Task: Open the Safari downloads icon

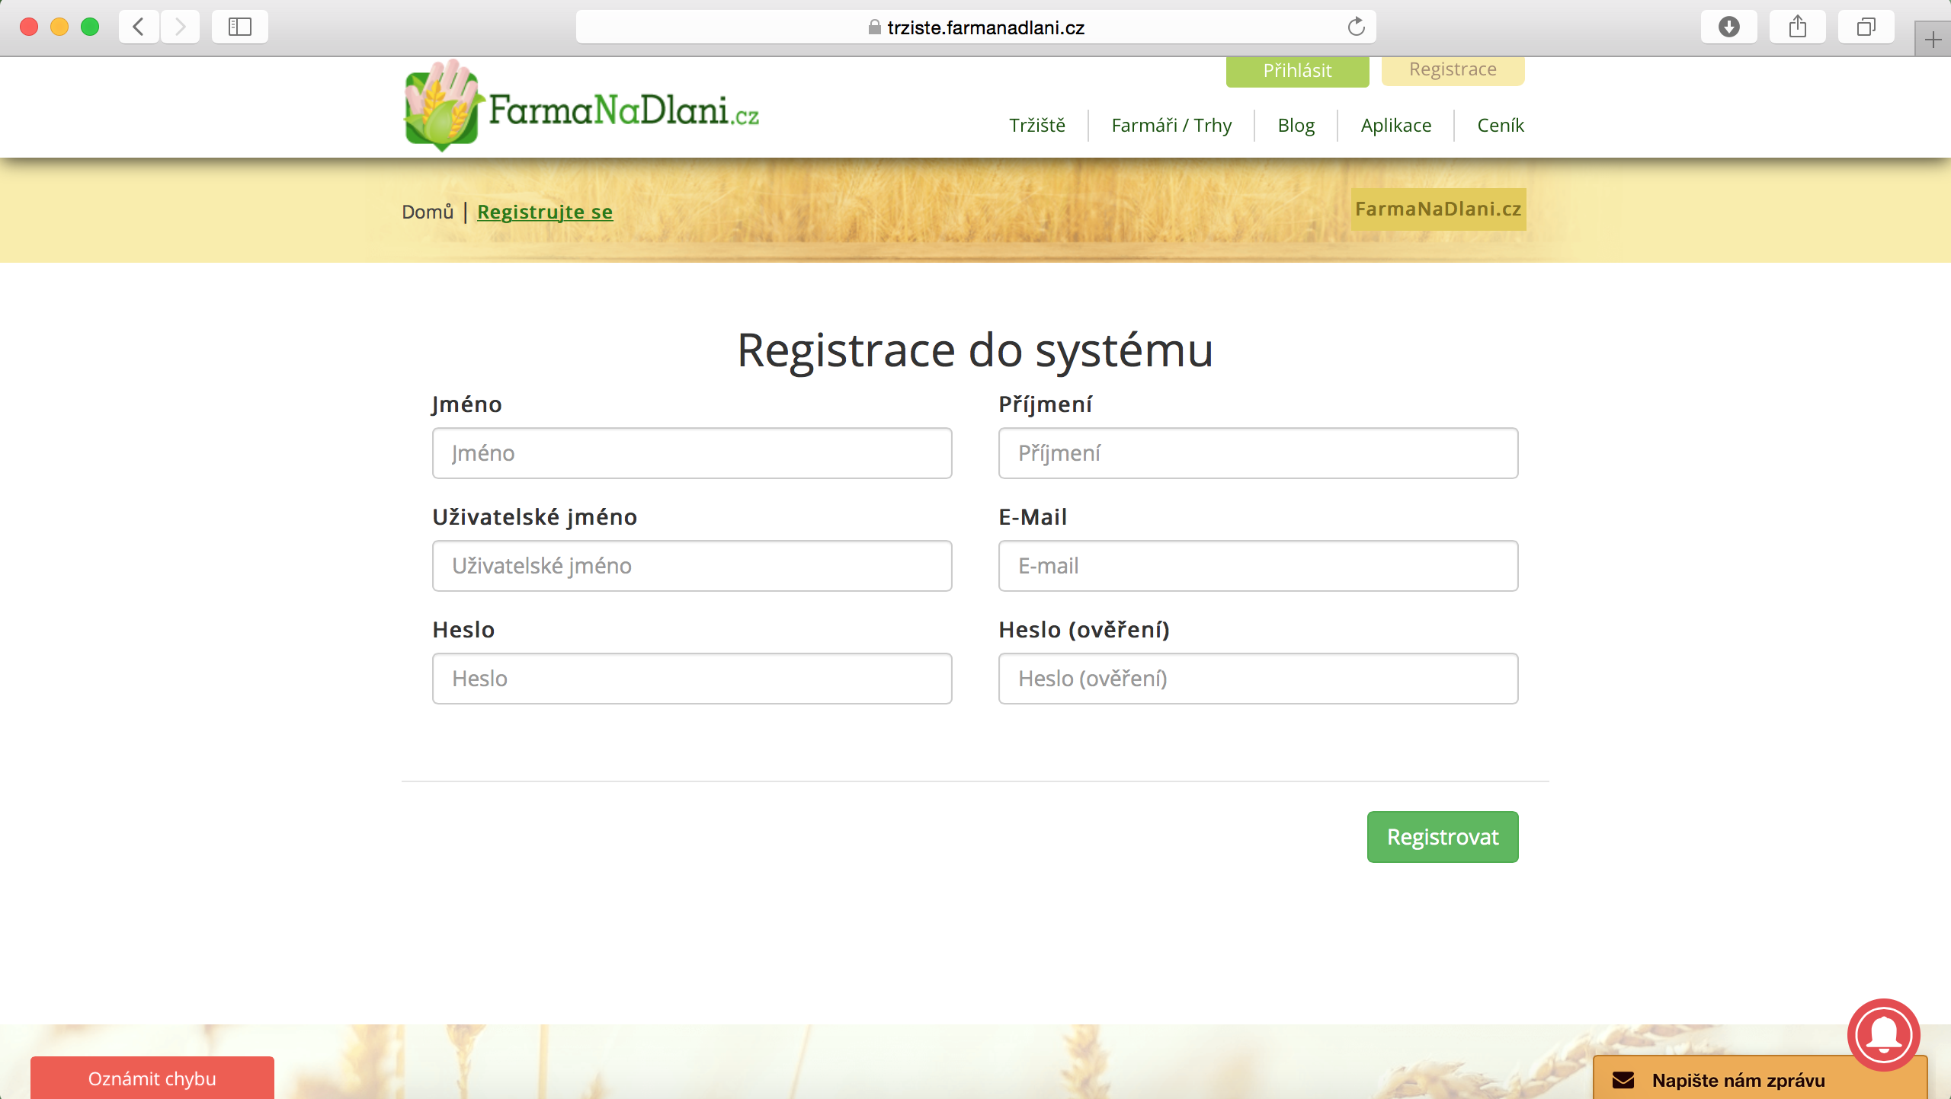Action: point(1728,27)
